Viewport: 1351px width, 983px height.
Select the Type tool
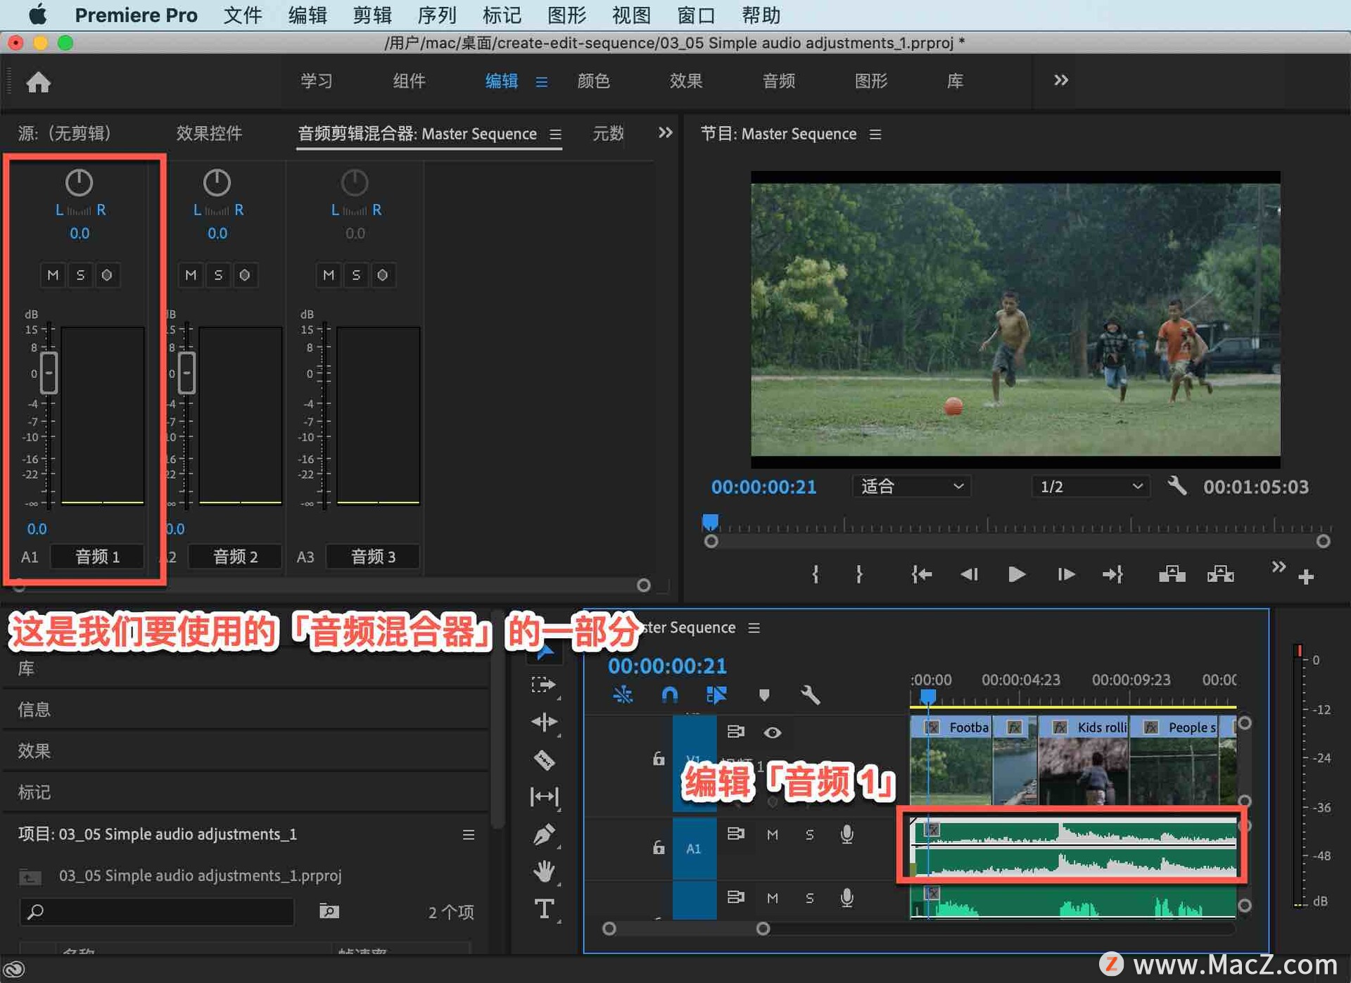[x=544, y=908]
